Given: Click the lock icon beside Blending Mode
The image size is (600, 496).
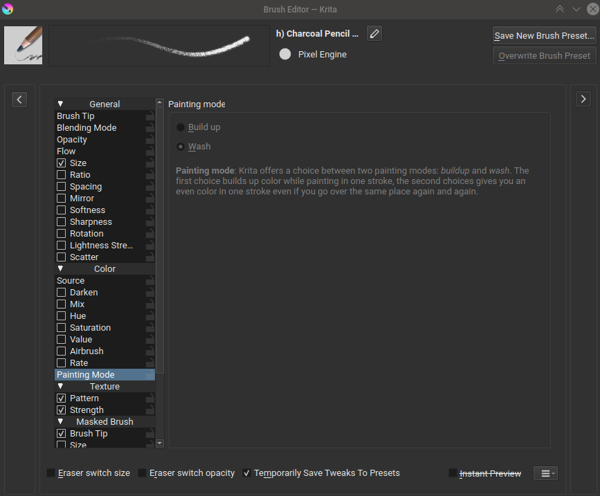Looking at the screenshot, I should coord(149,128).
